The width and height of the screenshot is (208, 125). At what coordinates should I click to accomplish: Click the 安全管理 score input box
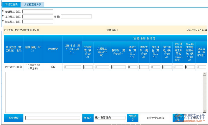(88, 67)
